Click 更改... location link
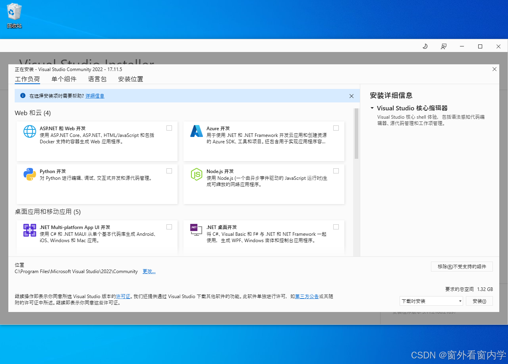 [x=149, y=272]
